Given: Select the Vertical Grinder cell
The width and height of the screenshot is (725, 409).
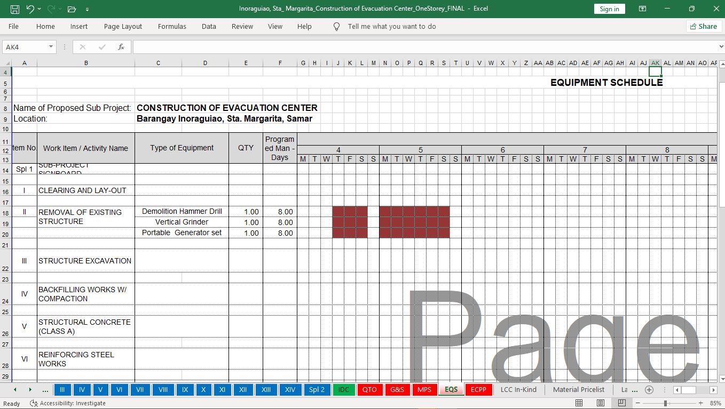Looking at the screenshot, I should point(182,222).
